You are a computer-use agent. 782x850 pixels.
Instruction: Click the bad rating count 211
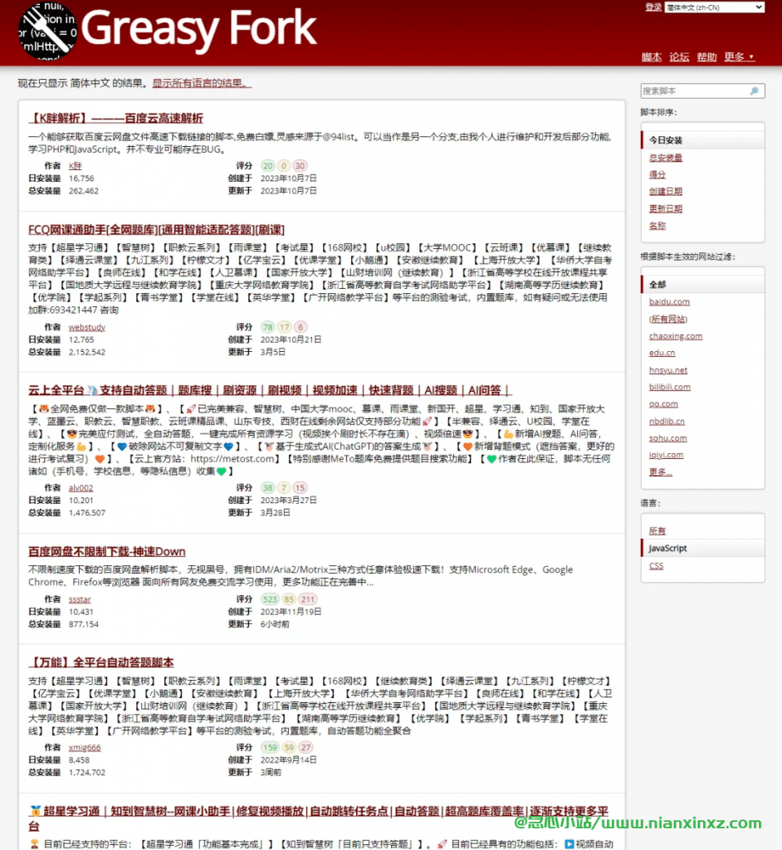pos(308,599)
